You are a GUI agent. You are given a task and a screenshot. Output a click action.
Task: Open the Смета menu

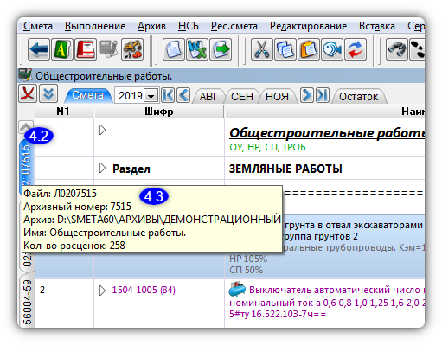[38, 26]
